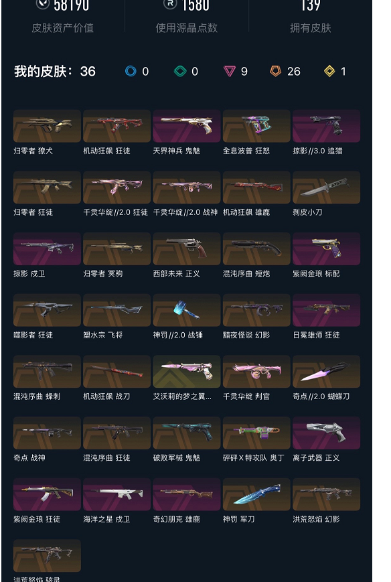The width and height of the screenshot is (391, 582).
Task: Open the 海洋之星 戍卫 skin thumbnail
Action: [x=117, y=494]
